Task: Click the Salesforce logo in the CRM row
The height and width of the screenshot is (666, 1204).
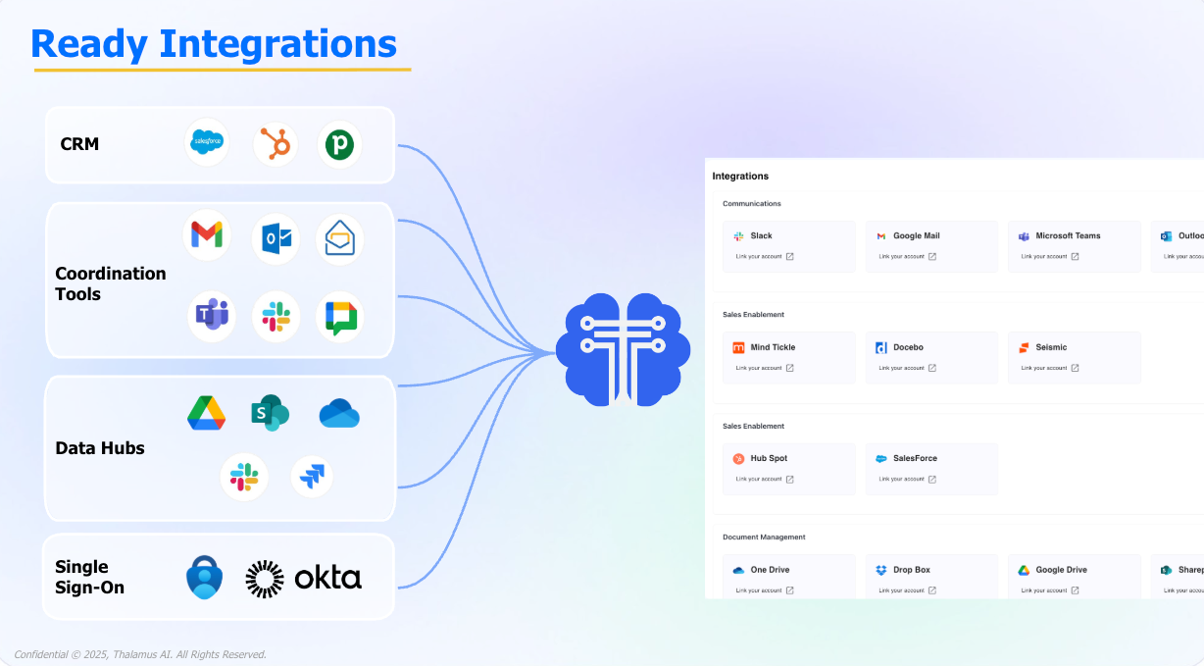Action: click(x=207, y=143)
